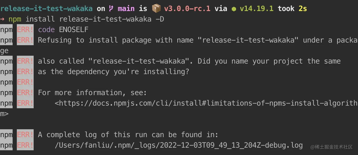Click the -D flag in the install command
This screenshot has height=155, width=358.
pos(160,19)
